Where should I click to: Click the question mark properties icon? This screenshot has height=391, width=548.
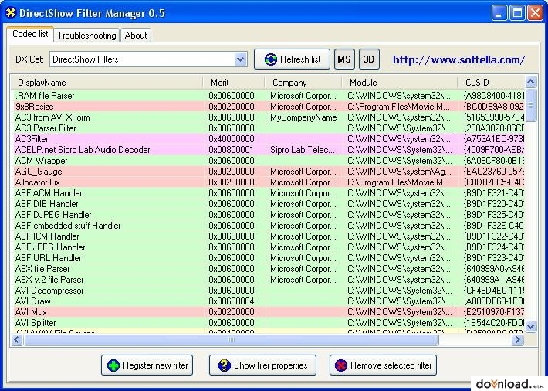(x=224, y=365)
